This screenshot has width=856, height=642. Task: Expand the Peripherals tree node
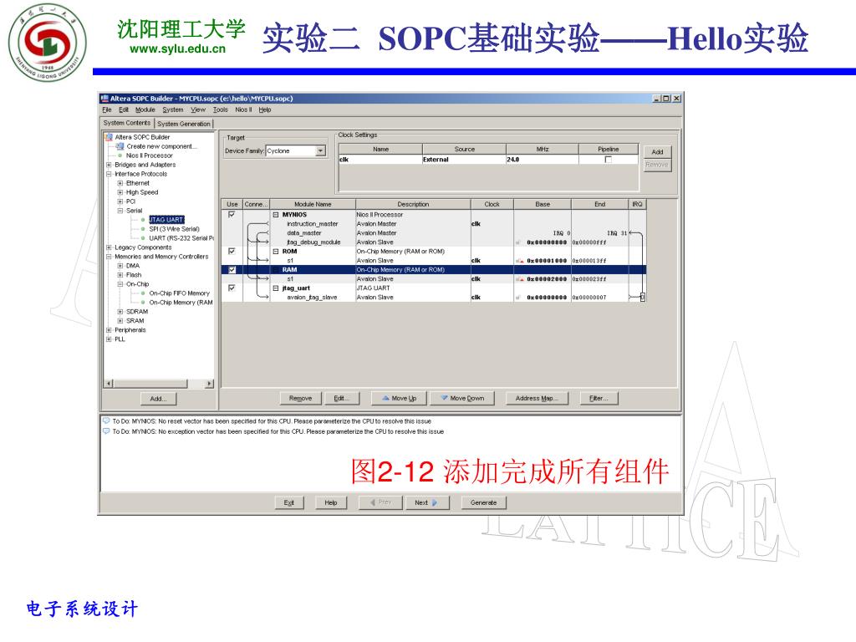tap(109, 330)
